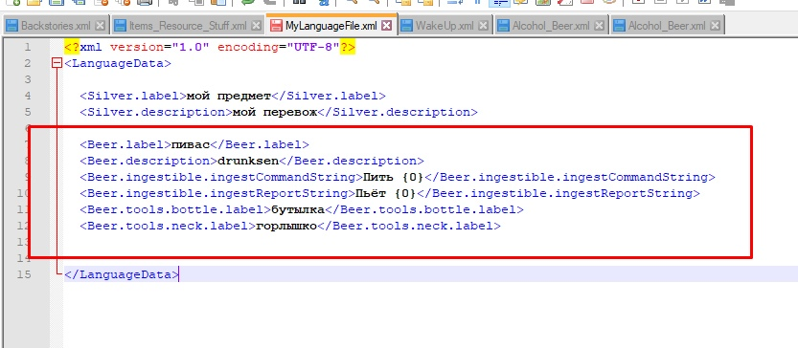
Task: Click the blue disk icon on Items_Resource_Stuff.xml tab
Action: pyautogui.click(x=120, y=25)
